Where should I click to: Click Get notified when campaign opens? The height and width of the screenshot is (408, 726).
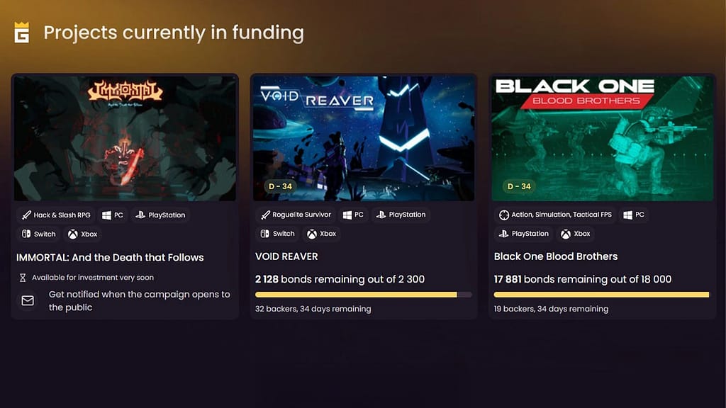point(139,301)
